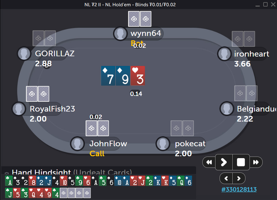Go to the next hand arrow

coord(239,179)
